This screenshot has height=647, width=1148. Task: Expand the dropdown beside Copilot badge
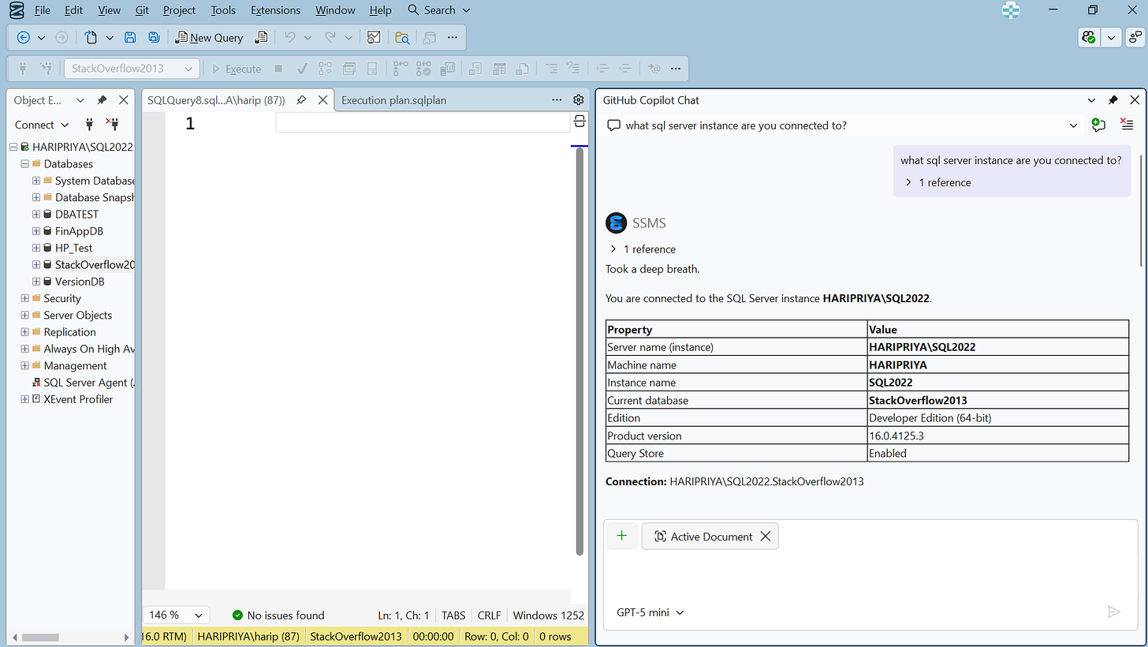pyautogui.click(x=1112, y=37)
